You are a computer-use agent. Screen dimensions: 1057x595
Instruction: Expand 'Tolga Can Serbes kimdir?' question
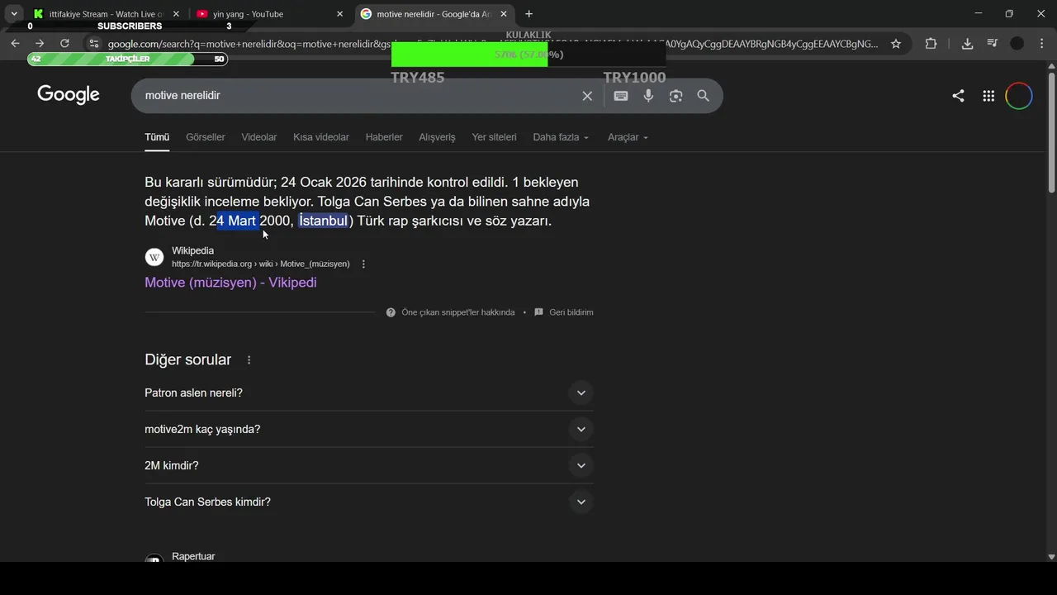point(369,502)
